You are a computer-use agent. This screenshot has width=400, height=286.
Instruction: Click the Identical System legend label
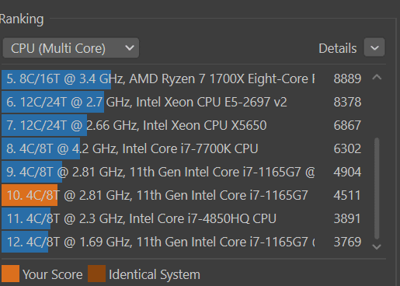(155, 274)
